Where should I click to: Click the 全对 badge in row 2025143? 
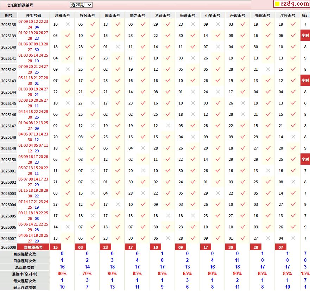point(305,81)
